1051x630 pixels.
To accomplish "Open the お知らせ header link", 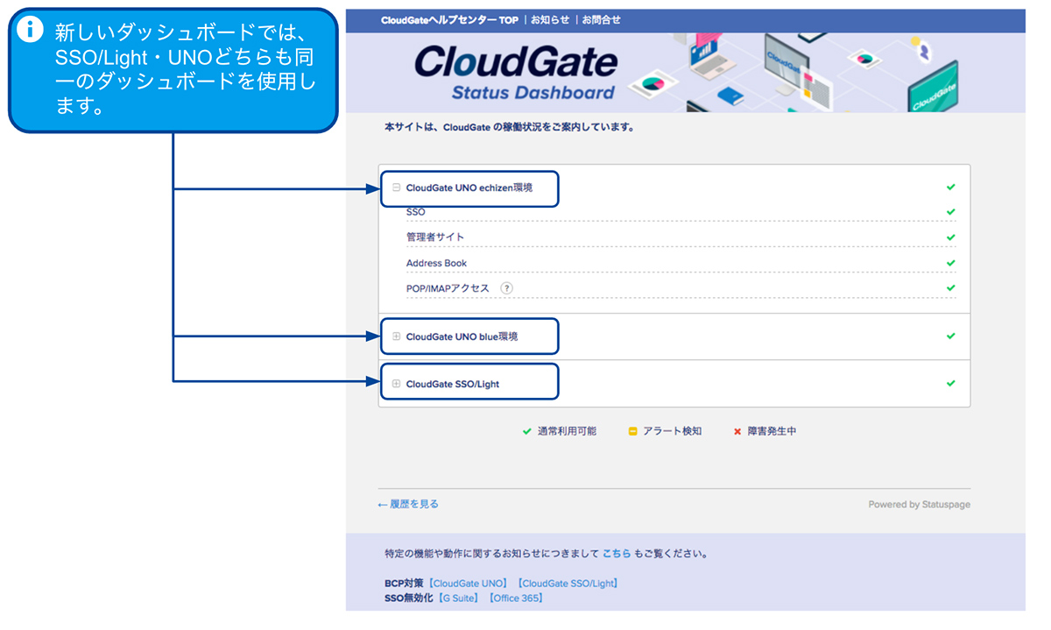I will [550, 19].
